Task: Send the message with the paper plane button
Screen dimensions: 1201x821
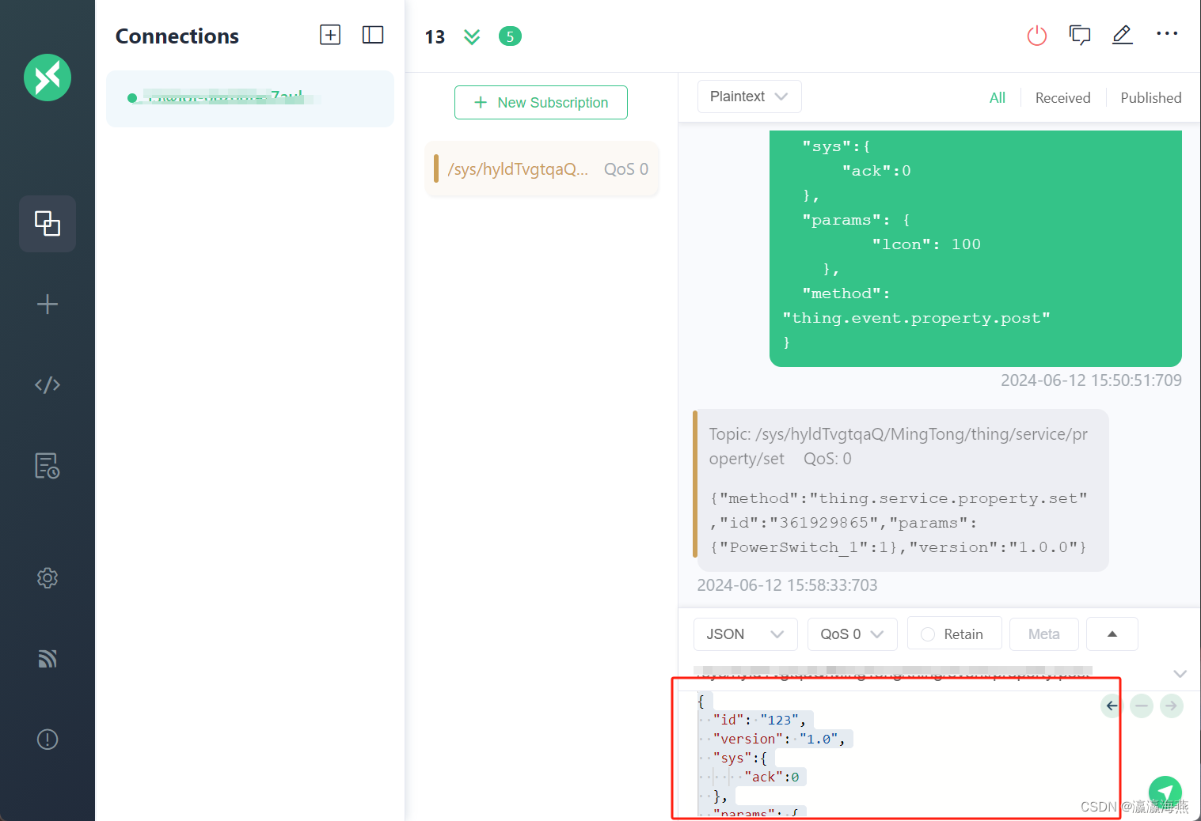Action: point(1165,793)
